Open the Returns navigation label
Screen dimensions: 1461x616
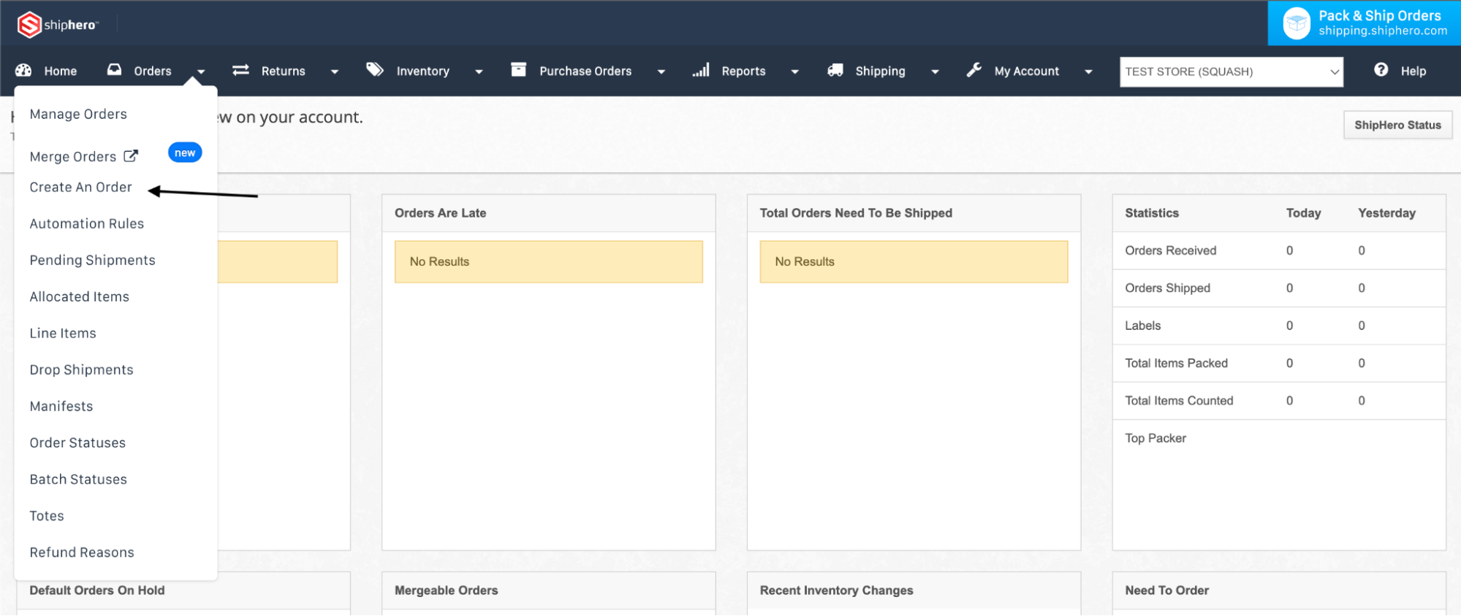tap(284, 71)
